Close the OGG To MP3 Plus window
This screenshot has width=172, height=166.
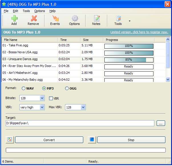click(167, 4)
